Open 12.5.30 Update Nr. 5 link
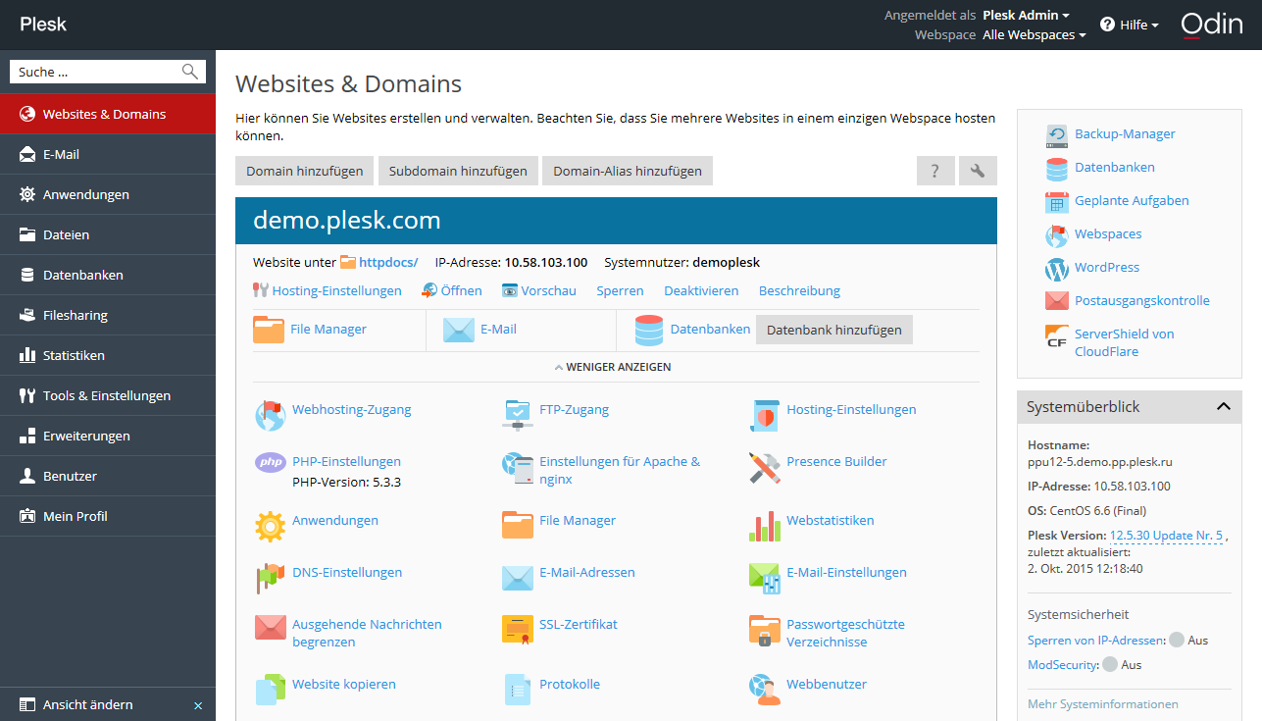This screenshot has height=721, width=1262. tap(1166, 536)
